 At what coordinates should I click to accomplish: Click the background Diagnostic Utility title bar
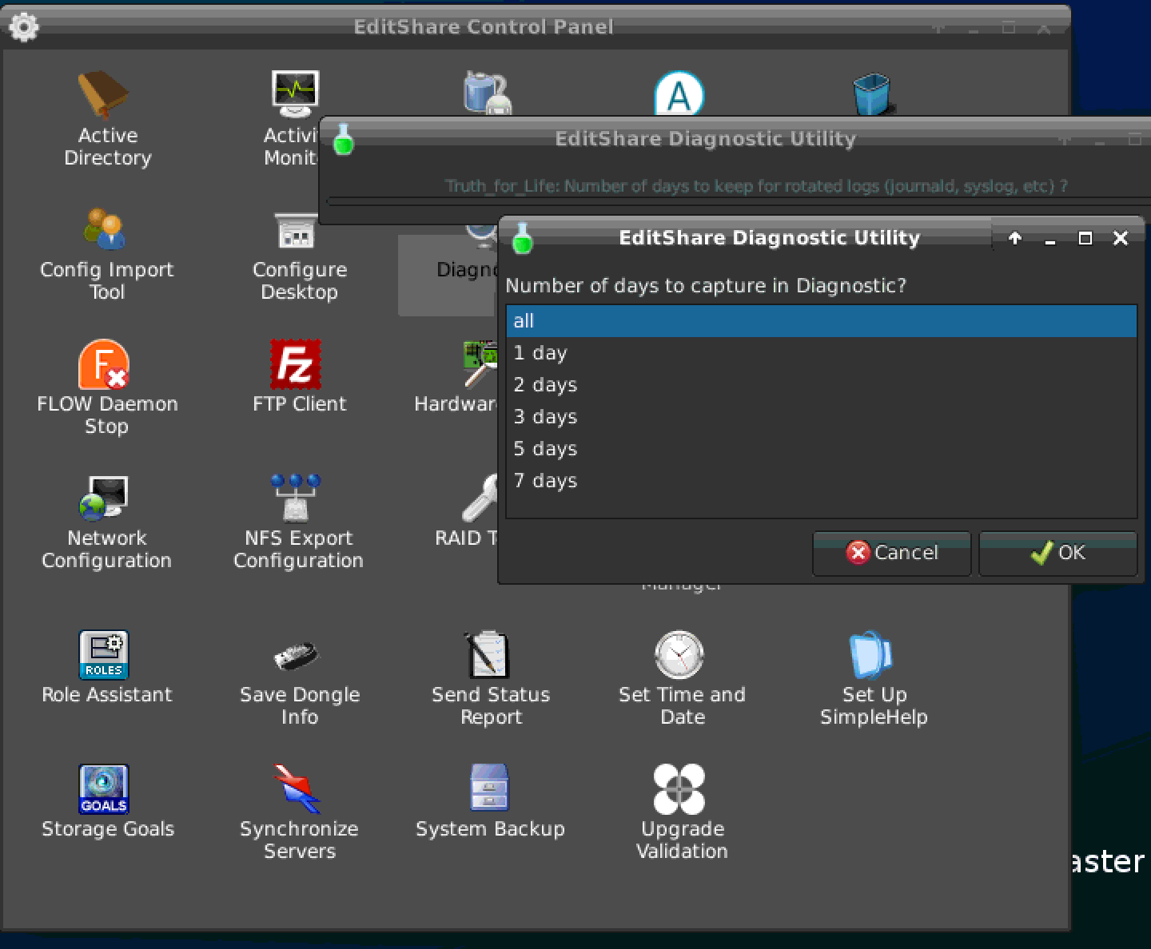[x=705, y=139]
